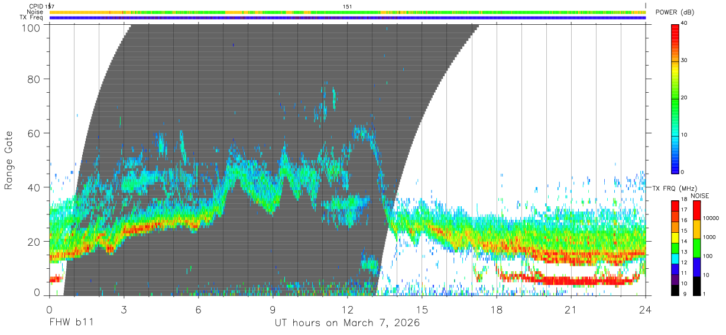Click the x-axis tick label '18'
726x335 pixels.
[497, 310]
